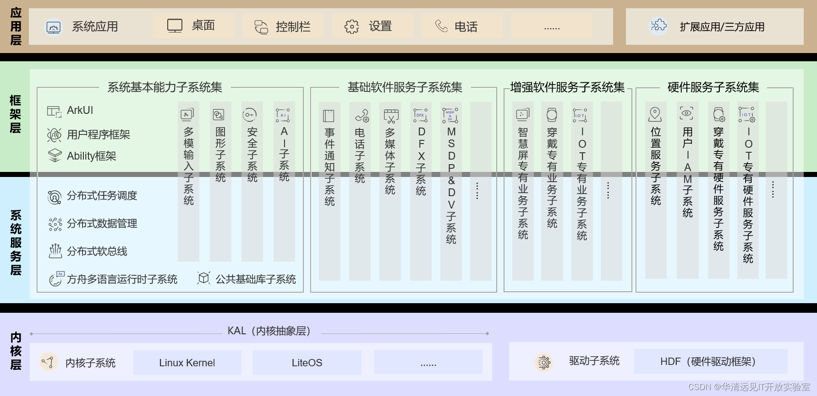Click the 公共基础库子系统 cube icon
This screenshot has width=817, height=396.
point(203,278)
